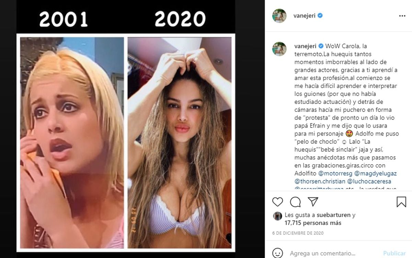The height and width of the screenshot is (258, 412).
Task: Share the post via paper plane icon
Action: 313,202
